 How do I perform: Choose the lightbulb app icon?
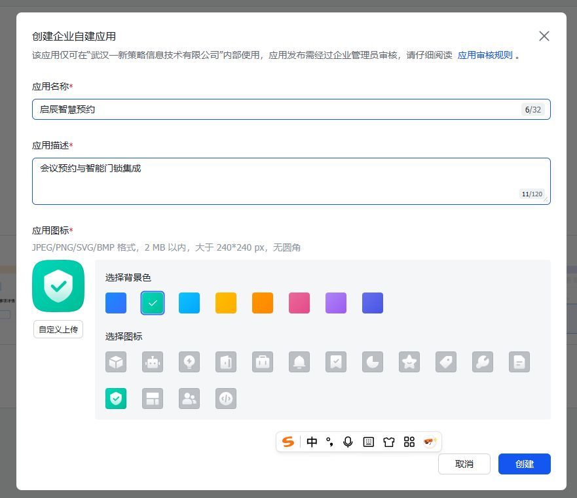[189, 362]
